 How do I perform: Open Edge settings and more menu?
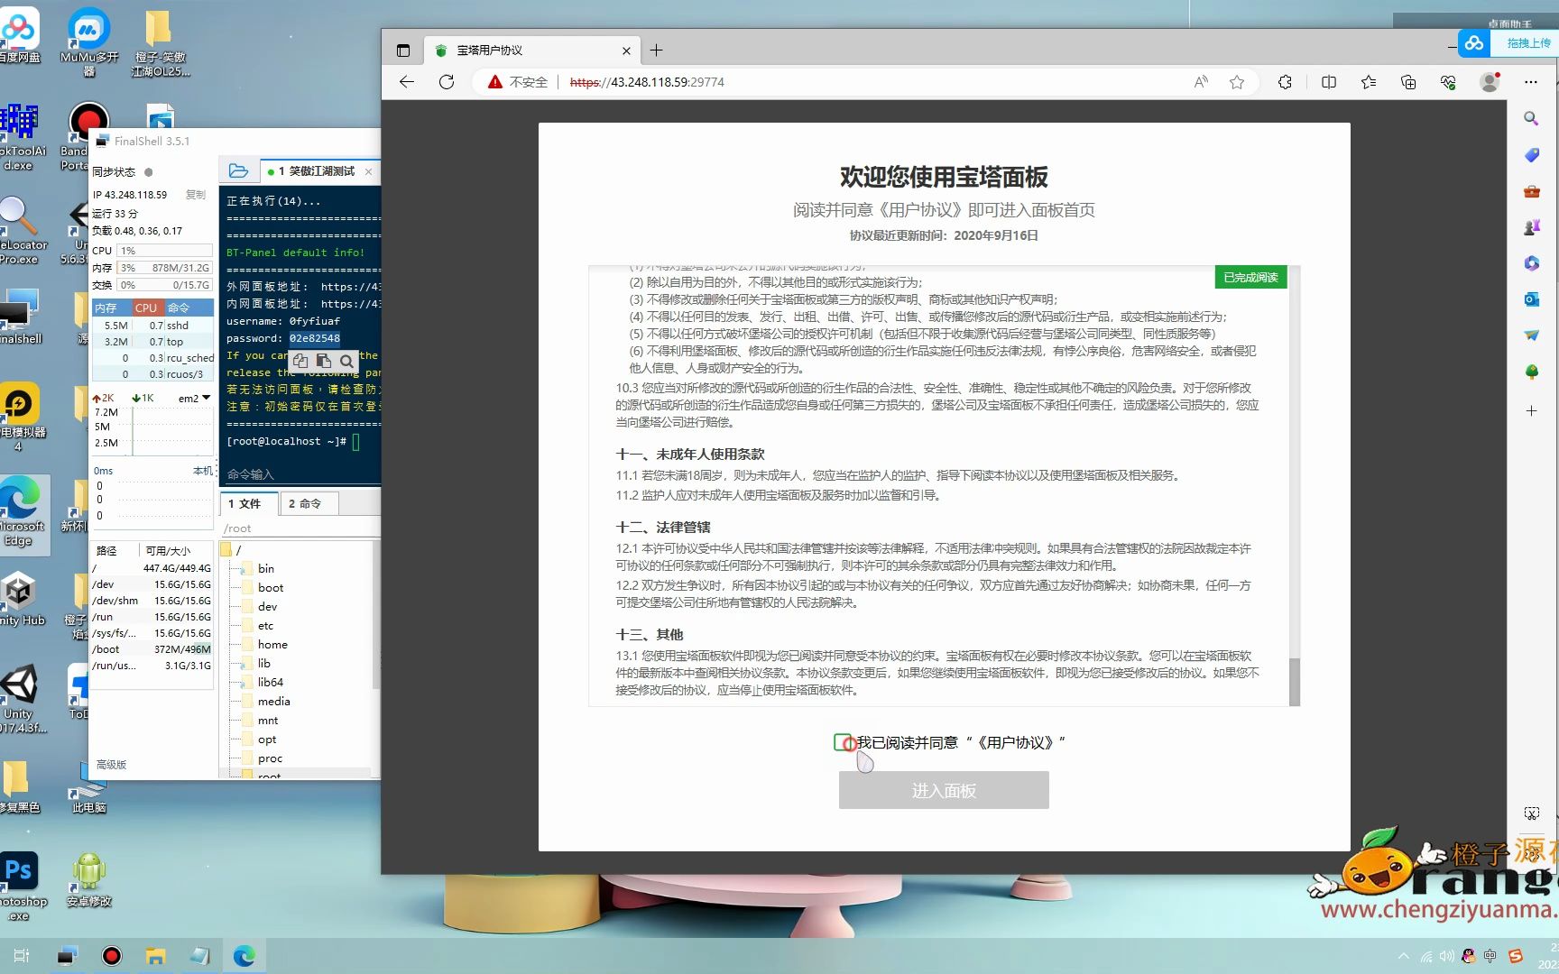pyautogui.click(x=1531, y=82)
